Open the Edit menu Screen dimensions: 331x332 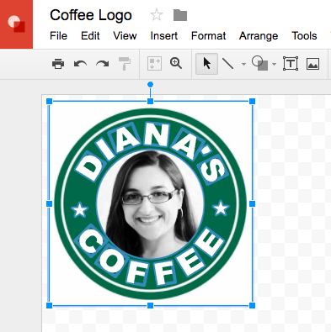click(x=90, y=36)
